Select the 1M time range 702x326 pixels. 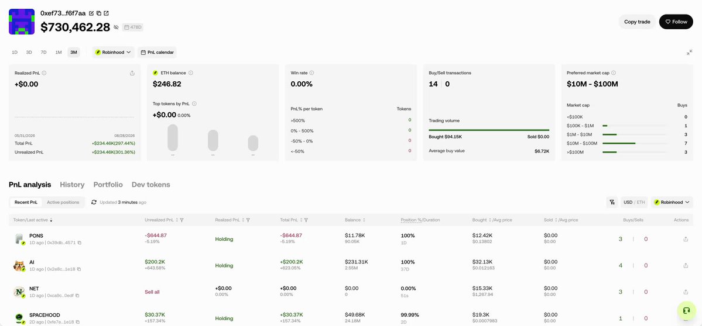[59, 52]
